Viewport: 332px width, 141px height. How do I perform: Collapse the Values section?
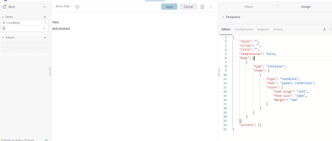click(3, 38)
